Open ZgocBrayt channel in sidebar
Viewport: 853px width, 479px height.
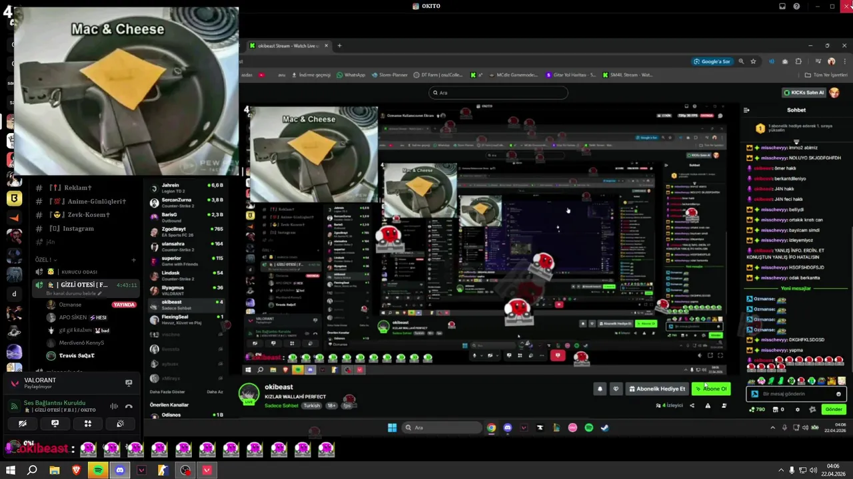click(x=186, y=232)
